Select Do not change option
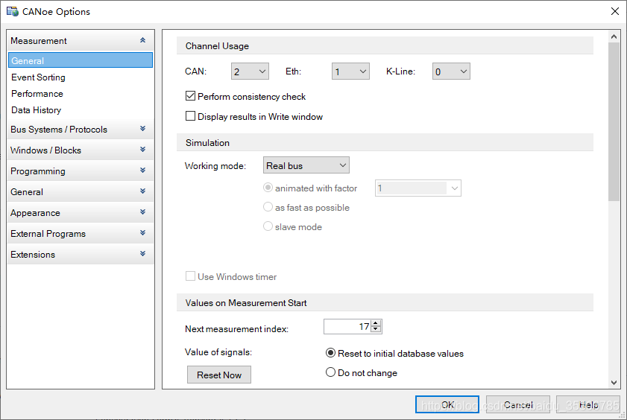The image size is (627, 420). tap(330, 372)
